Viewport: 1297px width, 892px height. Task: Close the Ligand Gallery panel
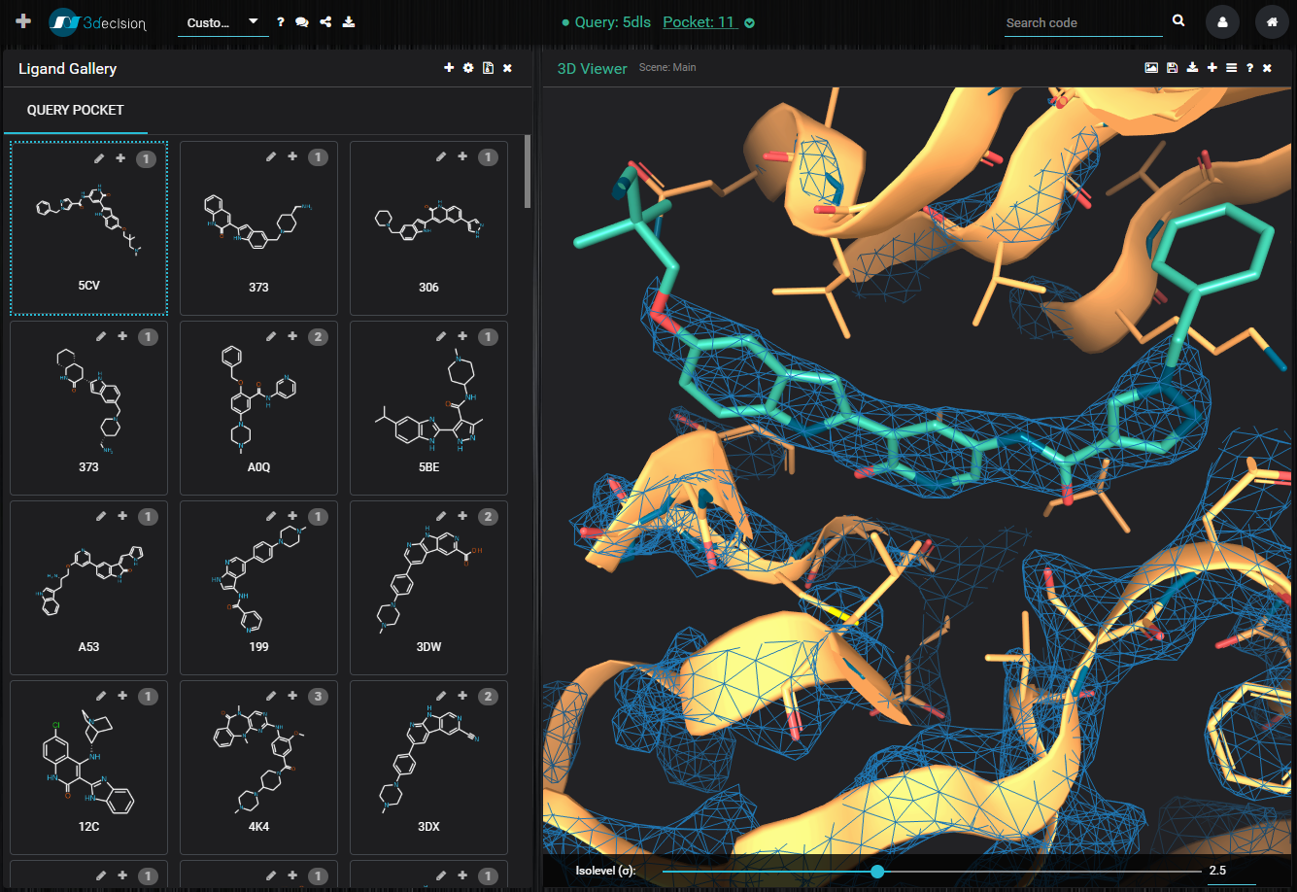pos(507,68)
